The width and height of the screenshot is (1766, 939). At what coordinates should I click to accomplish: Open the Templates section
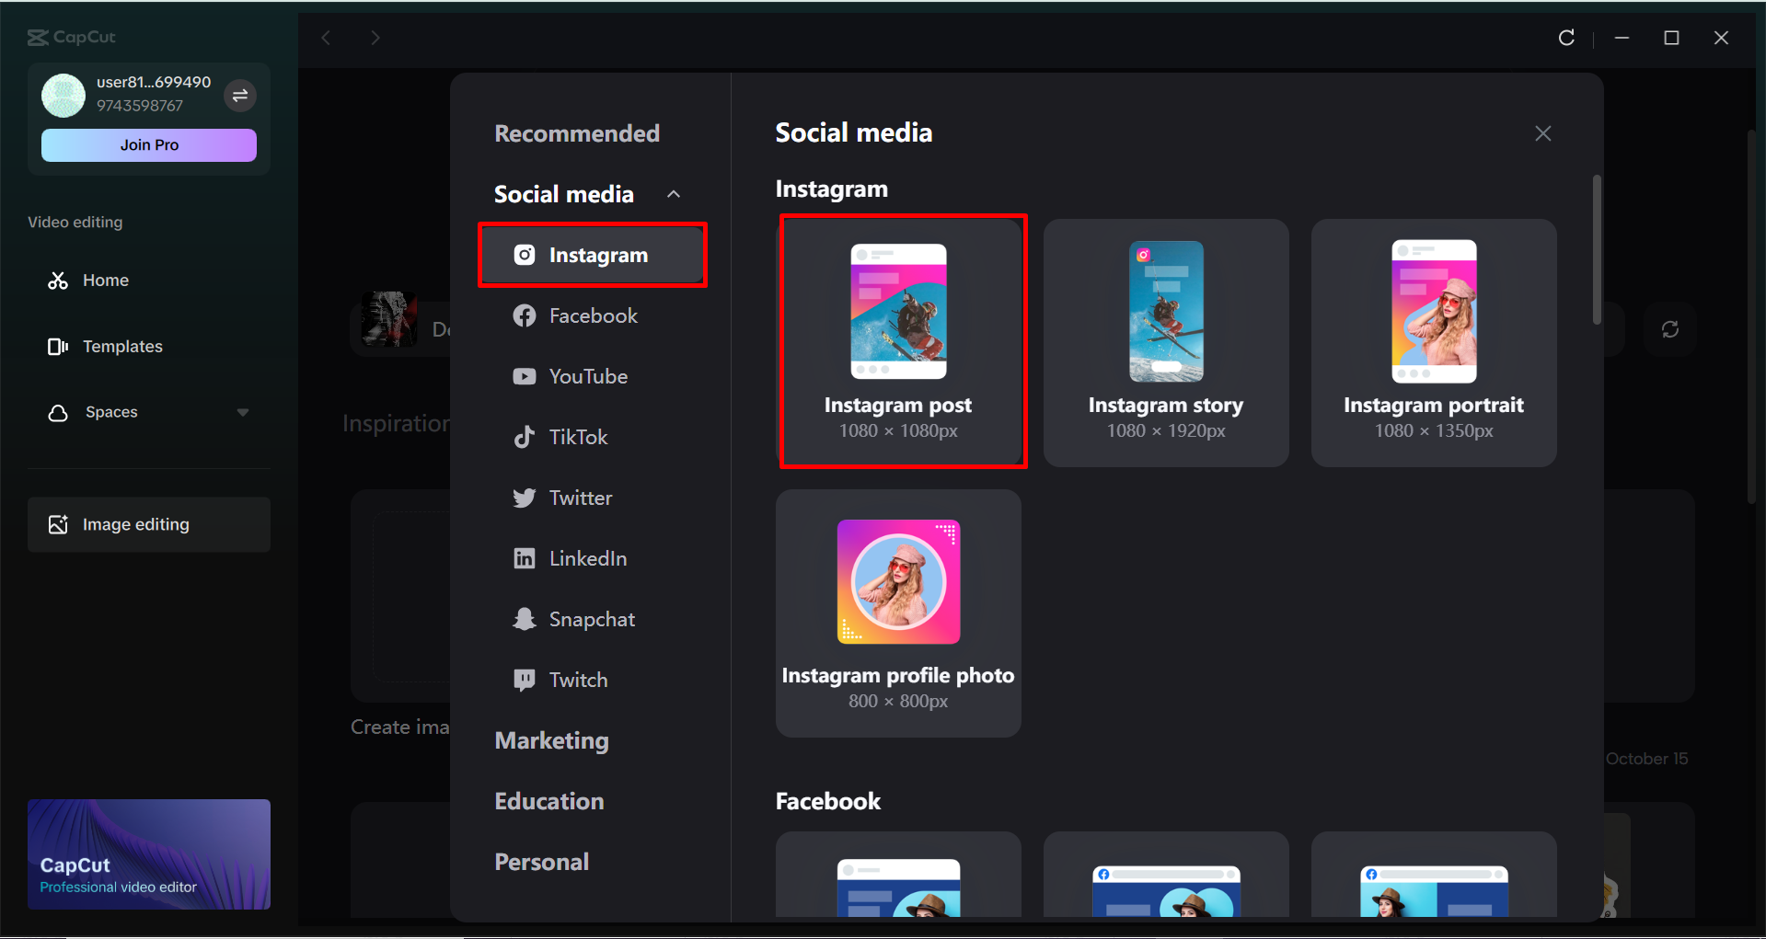click(123, 346)
